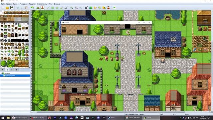Open File Explorer from the taskbar
The height and width of the screenshot is (120, 213).
pyautogui.click(x=8, y=118)
